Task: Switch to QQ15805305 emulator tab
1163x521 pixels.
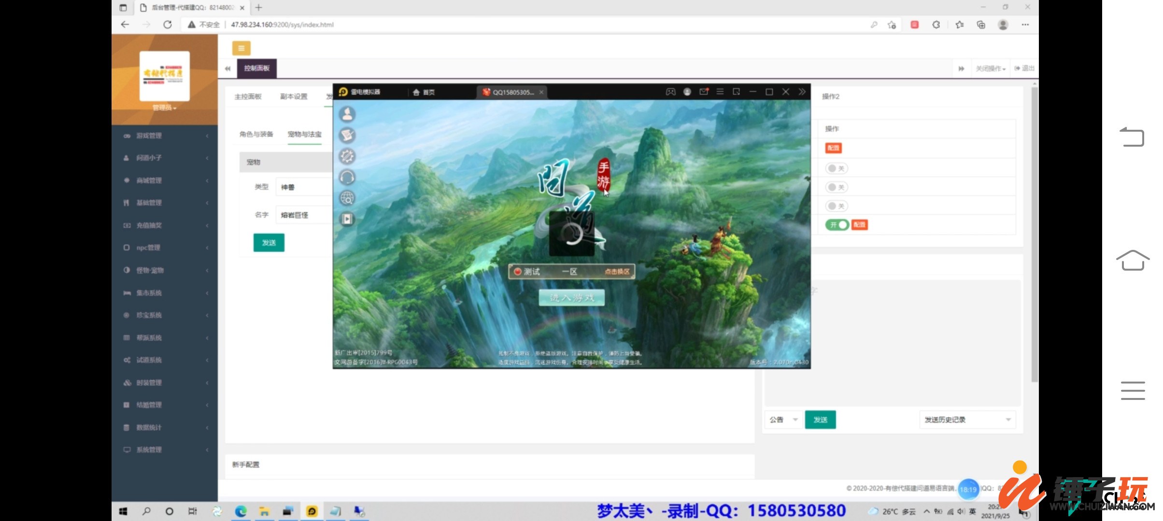Action: click(x=512, y=92)
